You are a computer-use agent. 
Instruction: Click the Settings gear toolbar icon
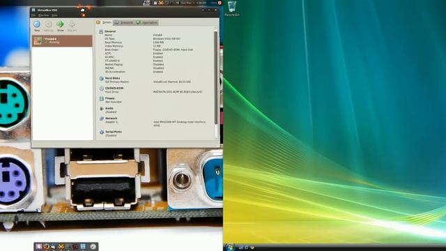(48, 24)
